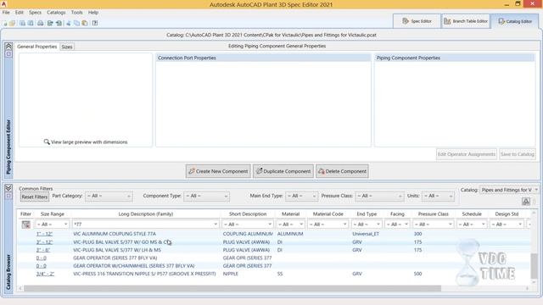
Task: Click Duplicate Component button
Action: 283,171
